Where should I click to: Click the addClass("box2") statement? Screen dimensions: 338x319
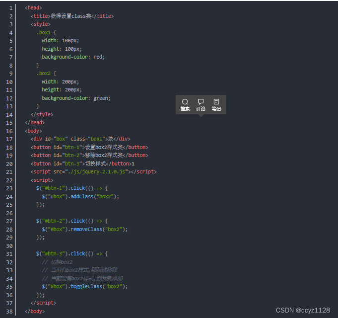click(x=80, y=197)
